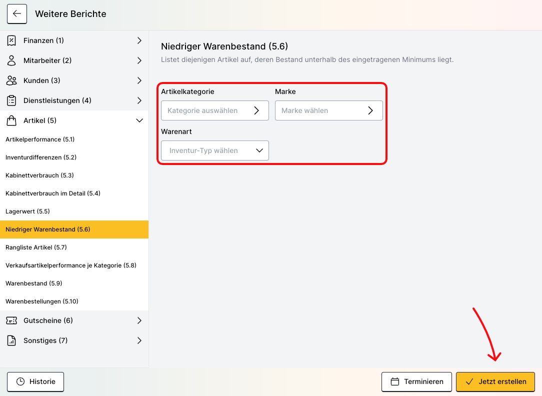The image size is (542, 396).
Task: Collapse the Artikel (5) section
Action: (x=139, y=120)
